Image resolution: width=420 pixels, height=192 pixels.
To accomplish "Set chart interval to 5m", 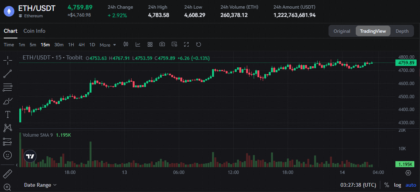I will (x=33, y=45).
